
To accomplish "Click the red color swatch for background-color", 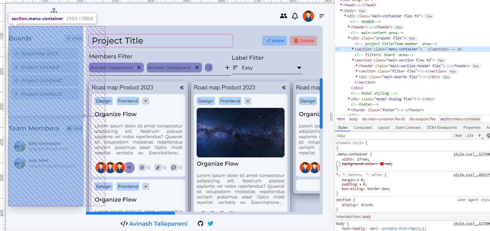I will click(382, 164).
